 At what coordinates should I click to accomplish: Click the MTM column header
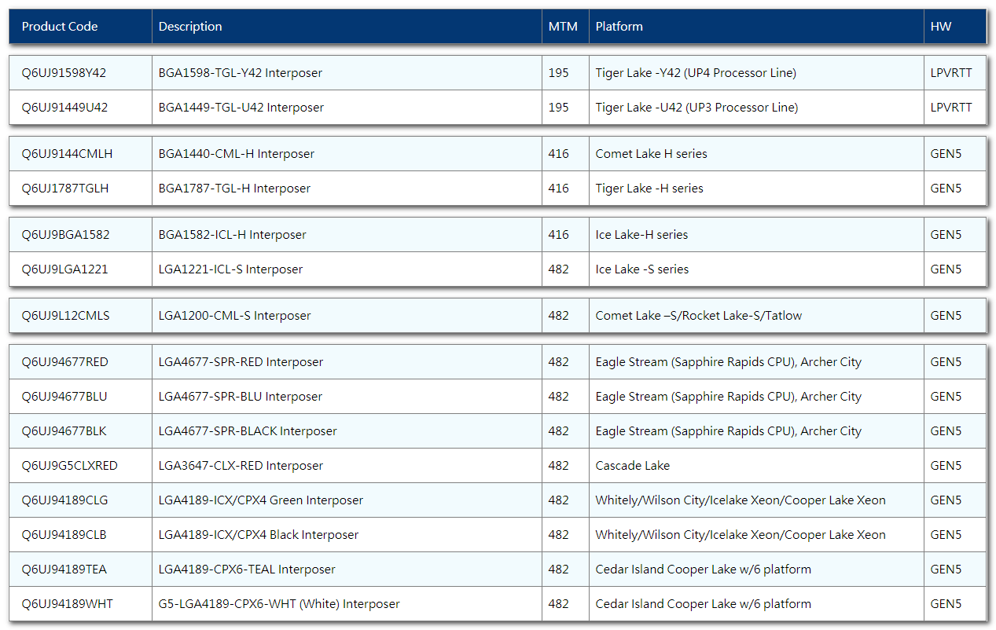point(563,27)
